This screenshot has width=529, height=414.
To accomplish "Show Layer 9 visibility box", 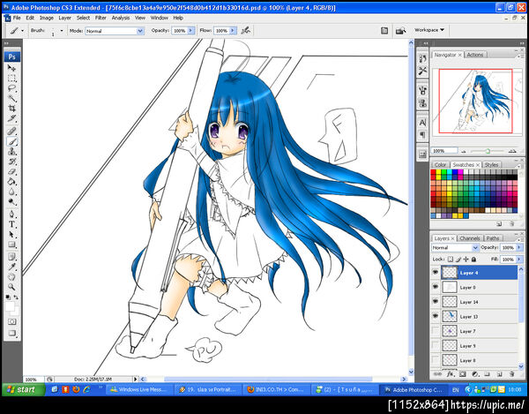I will pos(436,346).
